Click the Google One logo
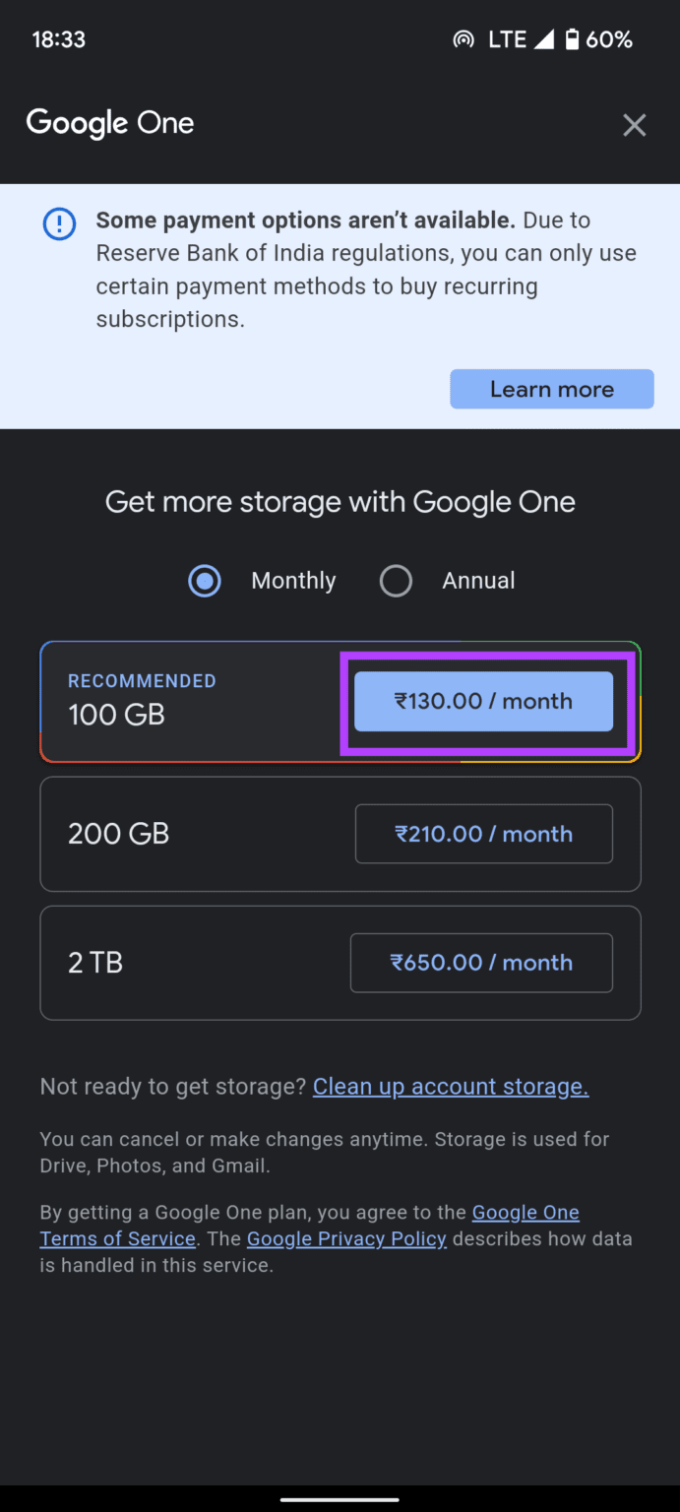Image resolution: width=680 pixels, height=1512 pixels. tap(110, 123)
